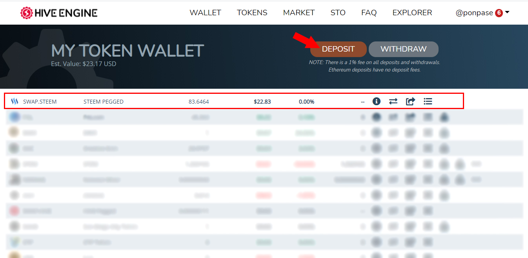The image size is (528, 258).
Task: Open the WALLET menu item
Action: click(x=205, y=13)
